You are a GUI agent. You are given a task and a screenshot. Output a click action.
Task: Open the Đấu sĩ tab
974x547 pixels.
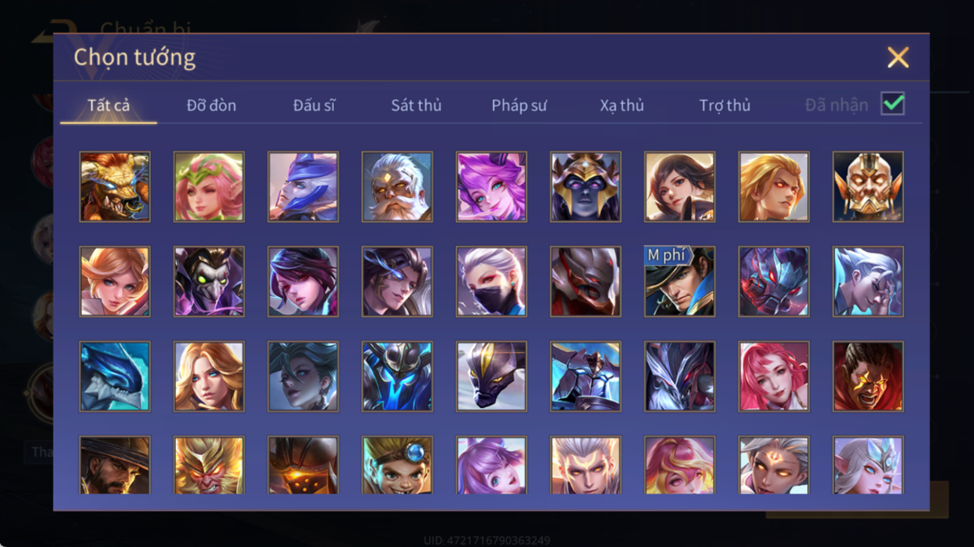(x=314, y=105)
